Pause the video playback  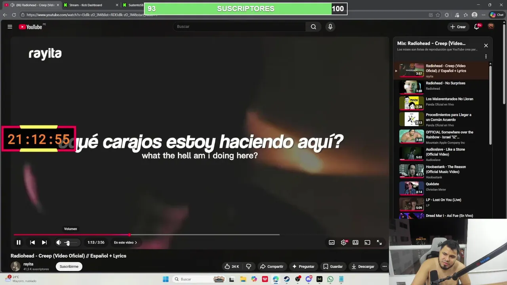click(18, 242)
